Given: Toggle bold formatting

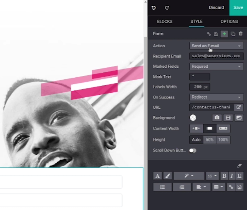Looking at the screenshot, I should point(224,176).
